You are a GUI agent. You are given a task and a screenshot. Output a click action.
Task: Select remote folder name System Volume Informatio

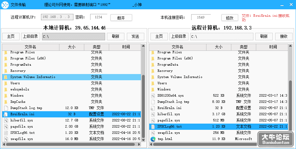point(180,77)
